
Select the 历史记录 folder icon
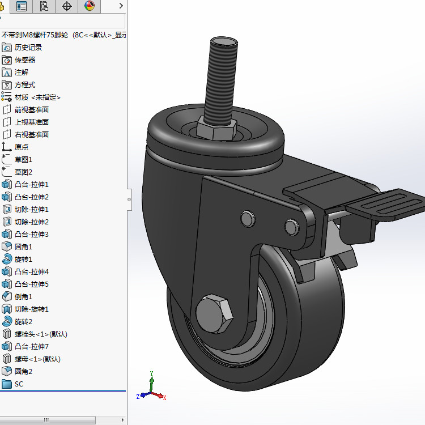pyautogui.click(x=7, y=48)
